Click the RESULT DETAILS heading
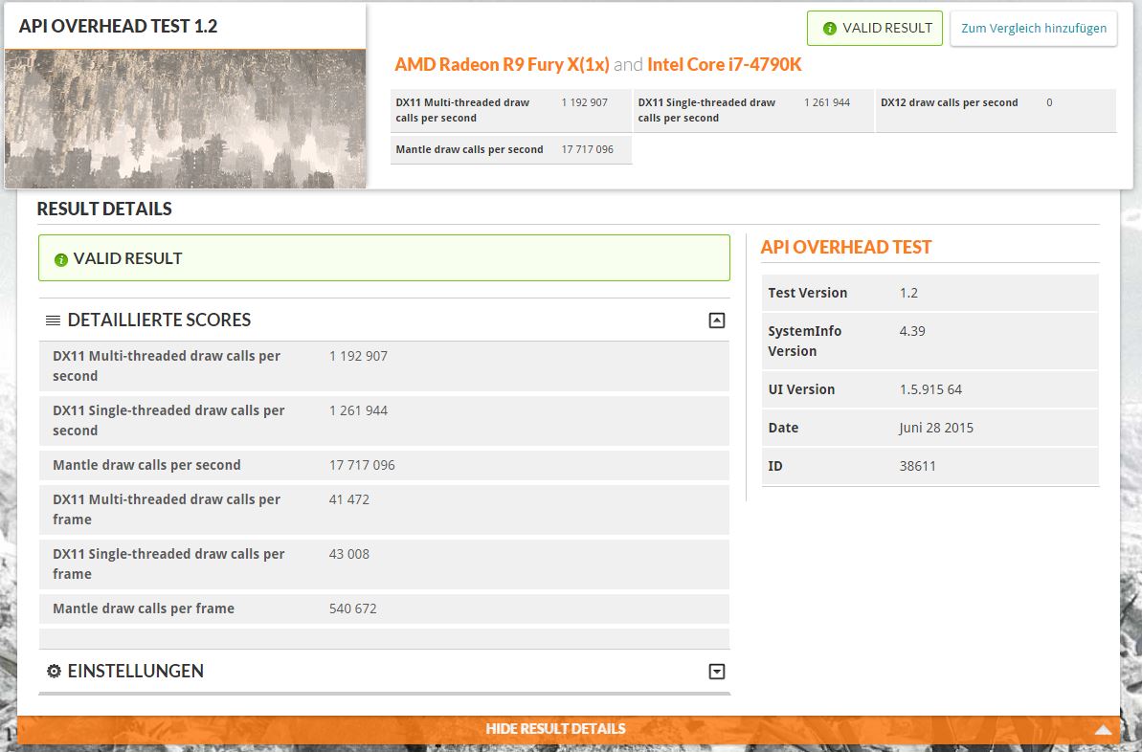Viewport: 1142px width, 752px height. 104,209
